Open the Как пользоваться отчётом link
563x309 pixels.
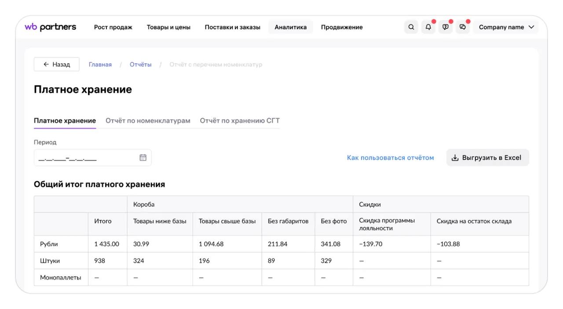pyautogui.click(x=390, y=158)
